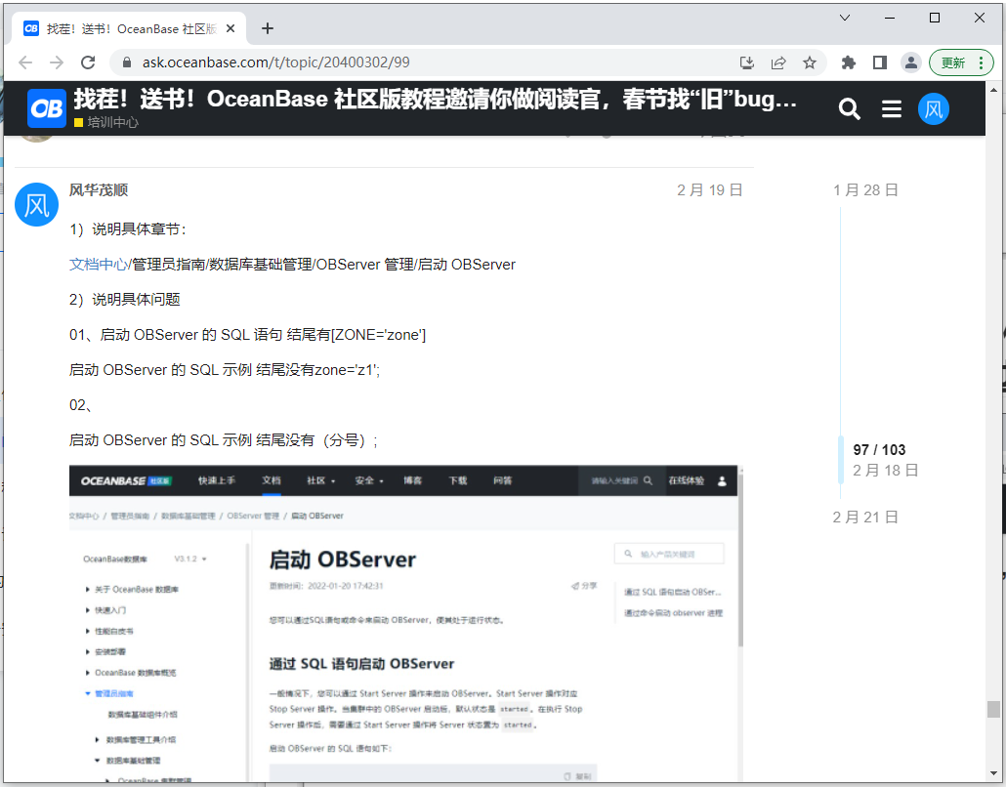Open a new tab with the plus button
The height and width of the screenshot is (787, 1006).
pos(268,28)
